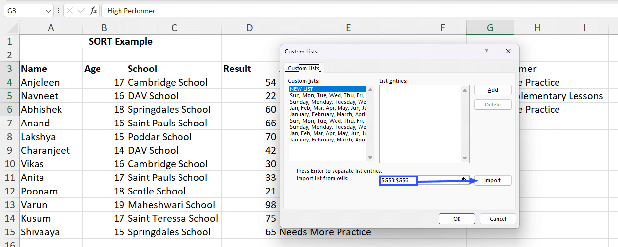Image resolution: width=618 pixels, height=247 pixels.
Task: Select column G header
Action: (490, 28)
